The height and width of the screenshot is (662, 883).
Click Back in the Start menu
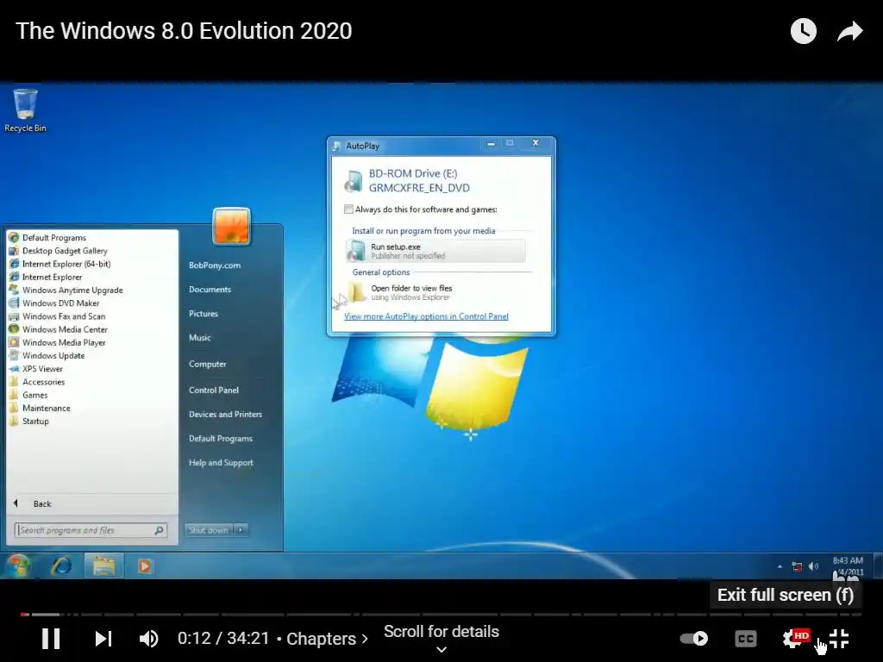(x=41, y=503)
